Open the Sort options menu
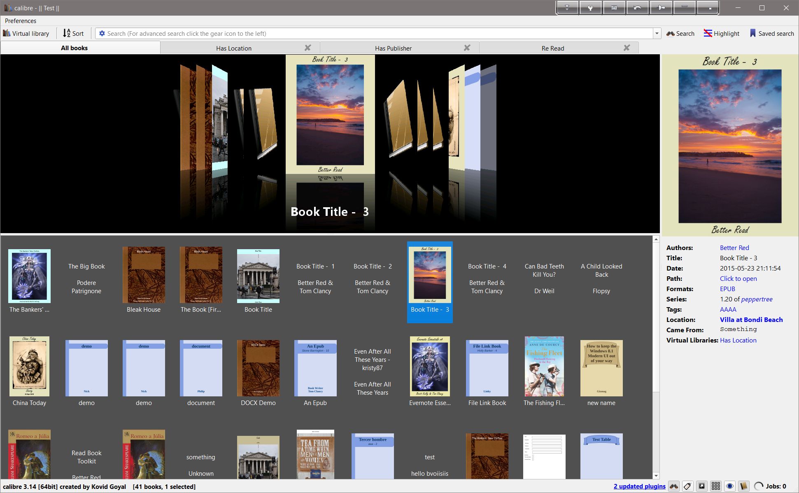The height and width of the screenshot is (493, 799). pyautogui.click(x=73, y=33)
